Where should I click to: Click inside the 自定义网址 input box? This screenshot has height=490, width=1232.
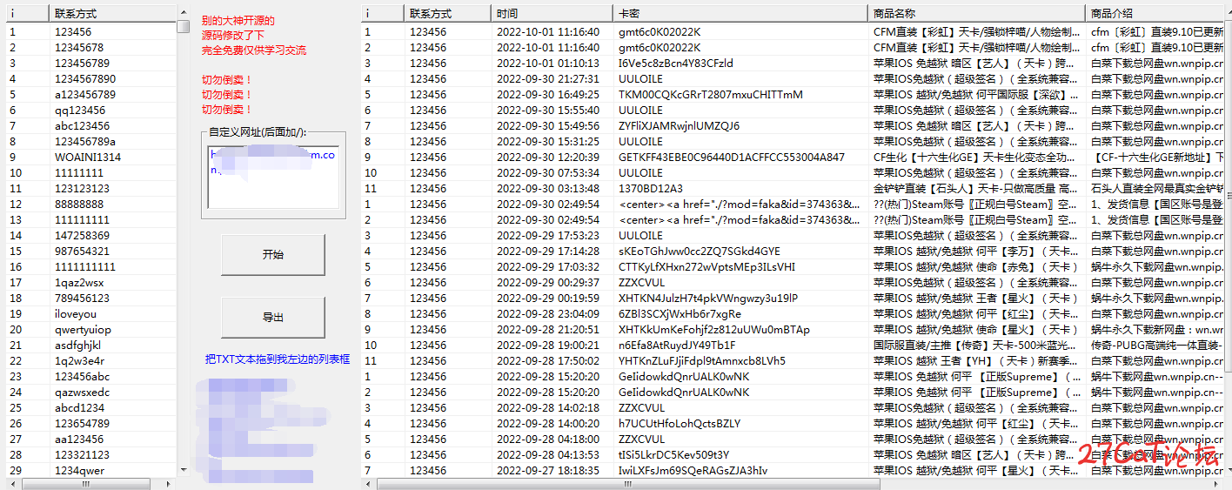pyautogui.click(x=273, y=177)
